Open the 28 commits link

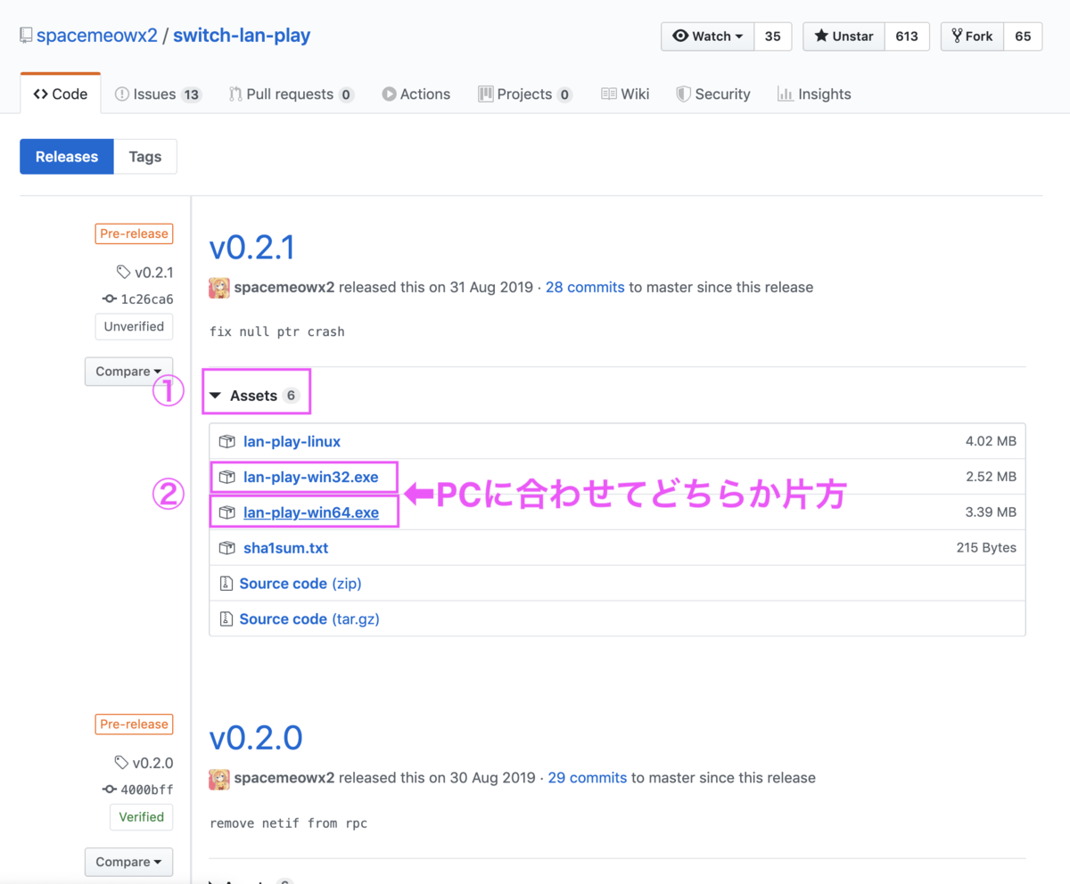pyautogui.click(x=585, y=288)
